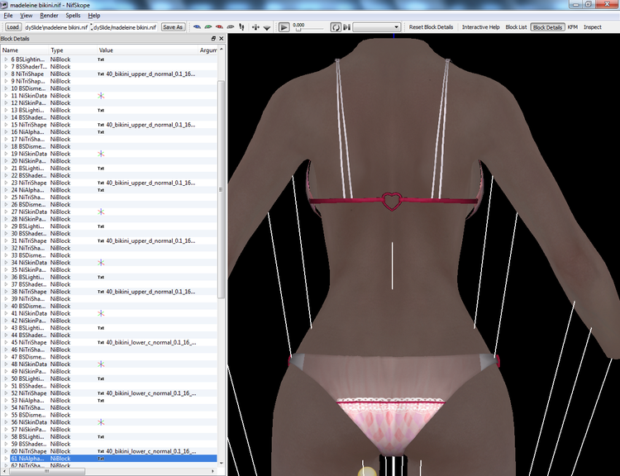
Task: Select row 52 NiTriShape bikini_lower value
Action: [151, 393]
